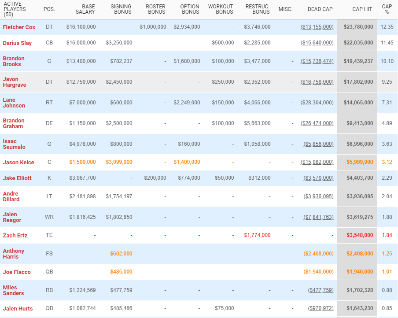Select Joe Flacco cap hit $1,940,000
398x318 pixels.
point(360,272)
